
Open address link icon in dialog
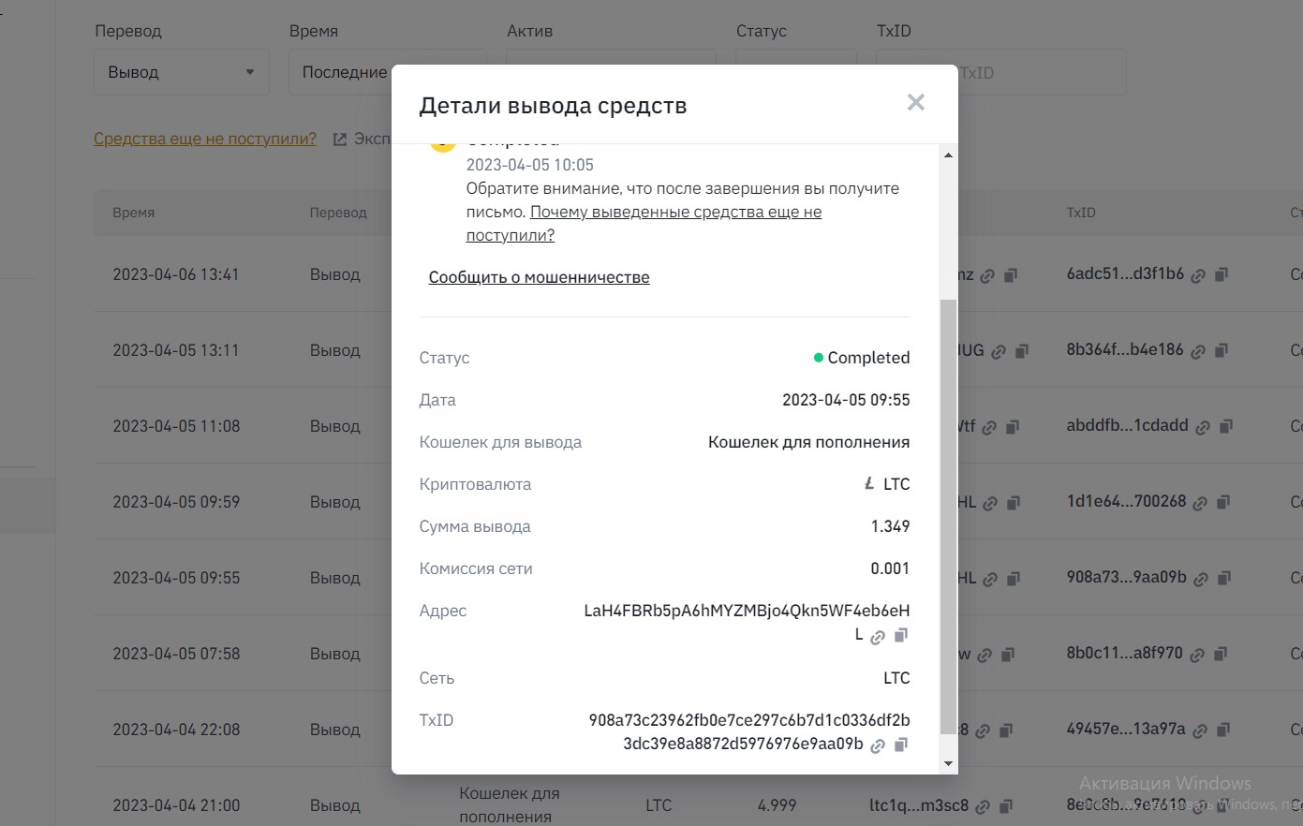pyautogui.click(x=878, y=637)
